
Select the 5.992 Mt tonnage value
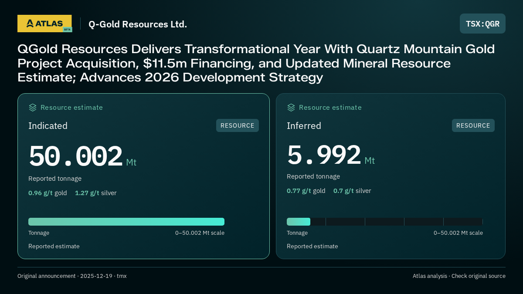coord(331,155)
